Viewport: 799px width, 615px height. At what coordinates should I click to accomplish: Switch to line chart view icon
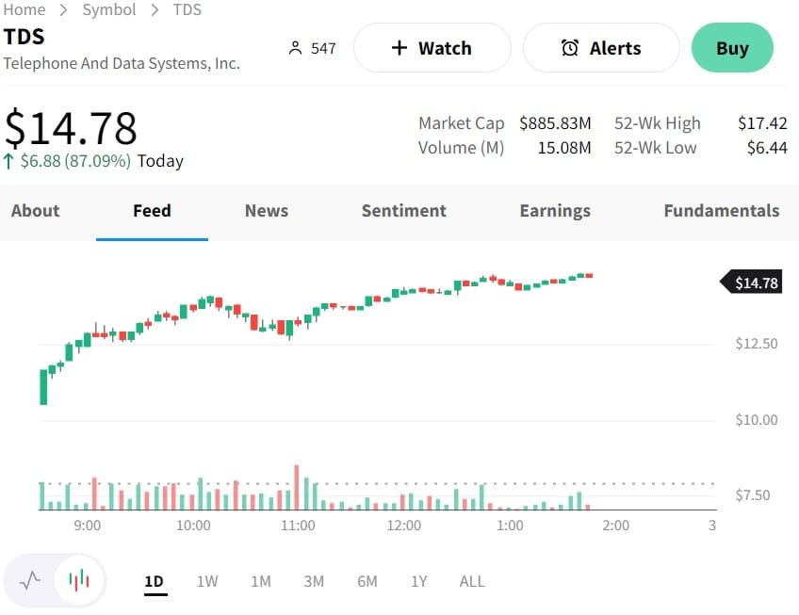[30, 580]
